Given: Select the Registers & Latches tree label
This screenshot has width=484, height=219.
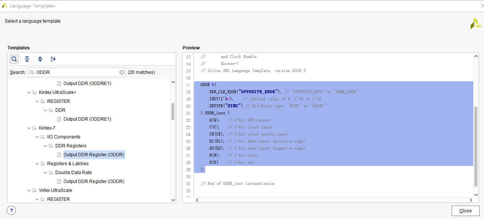Looking at the screenshot, I should pos(68,164).
